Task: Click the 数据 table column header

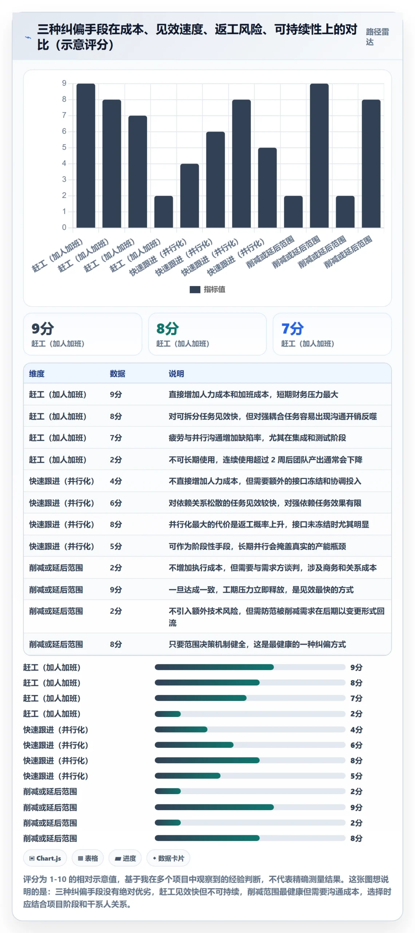Action: click(117, 374)
